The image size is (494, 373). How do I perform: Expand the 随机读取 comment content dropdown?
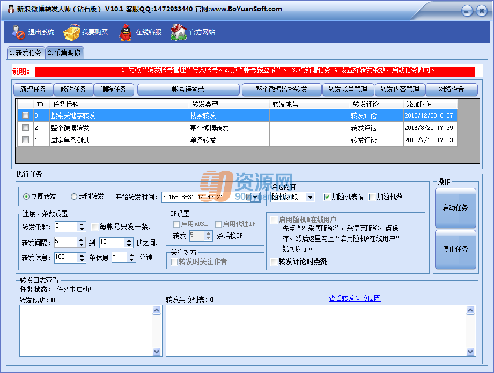311,197
